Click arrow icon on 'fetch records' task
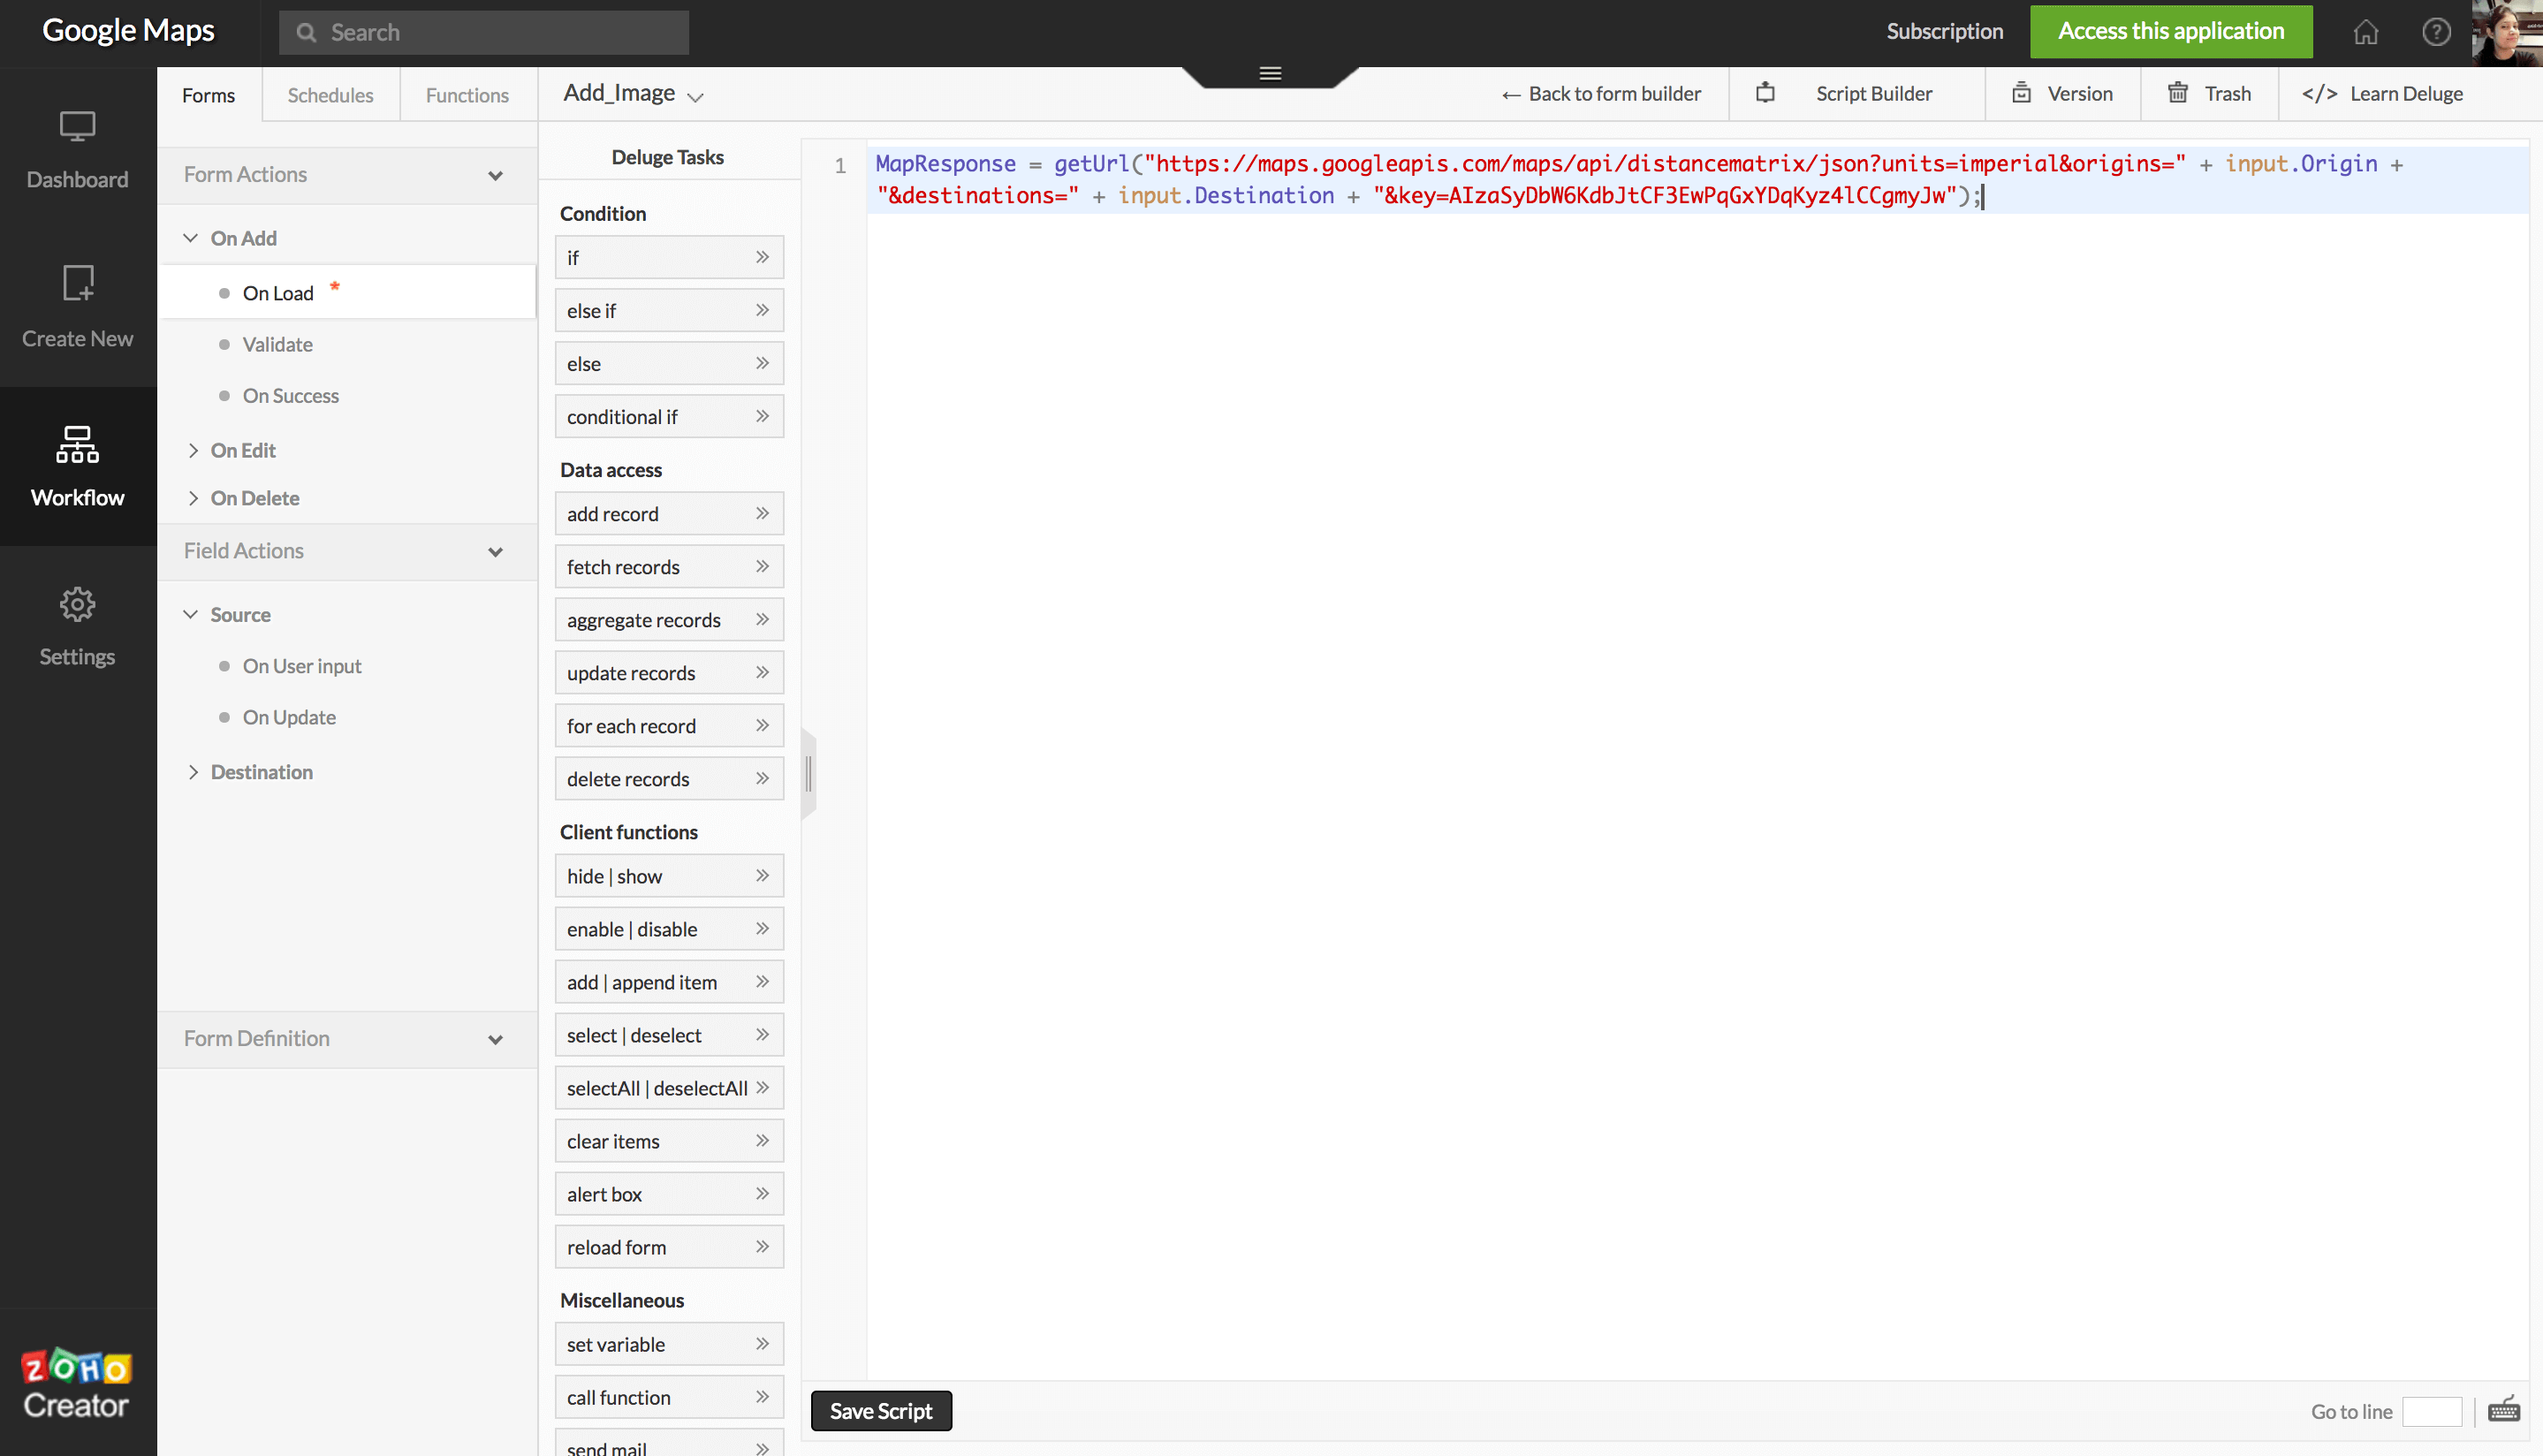Viewport: 2543px width, 1456px height. coord(762,566)
